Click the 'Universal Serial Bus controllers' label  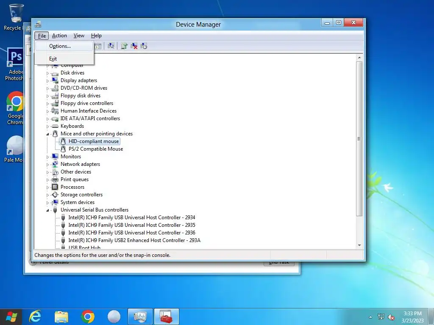coord(95,210)
